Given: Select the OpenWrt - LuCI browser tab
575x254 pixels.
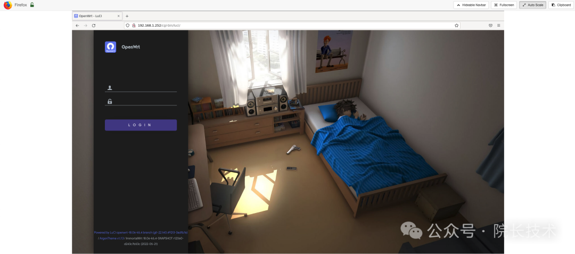Looking at the screenshot, I should [97, 16].
